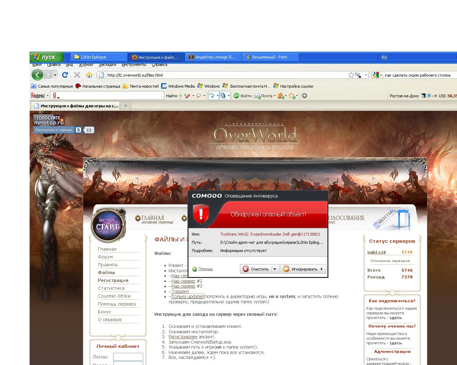Expand the Игнорировать button menu

point(322,269)
